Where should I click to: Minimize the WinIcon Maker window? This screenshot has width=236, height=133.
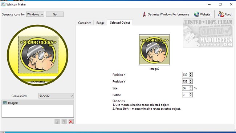click(x=209, y=4)
